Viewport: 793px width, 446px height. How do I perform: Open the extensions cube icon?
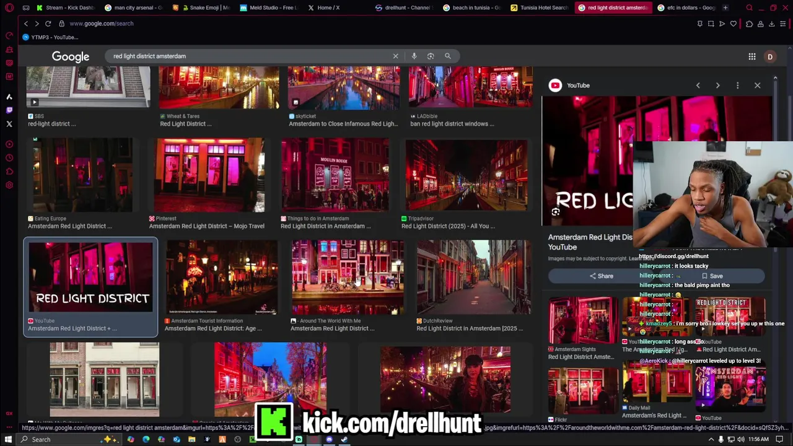pos(749,24)
